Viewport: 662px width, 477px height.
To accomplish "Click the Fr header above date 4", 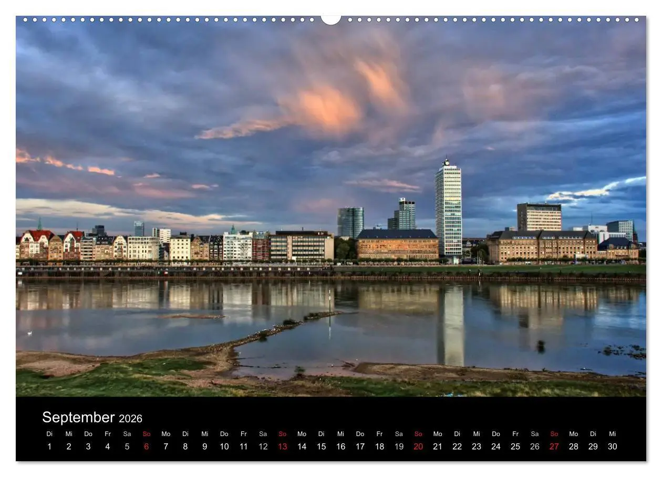I will [107, 434].
